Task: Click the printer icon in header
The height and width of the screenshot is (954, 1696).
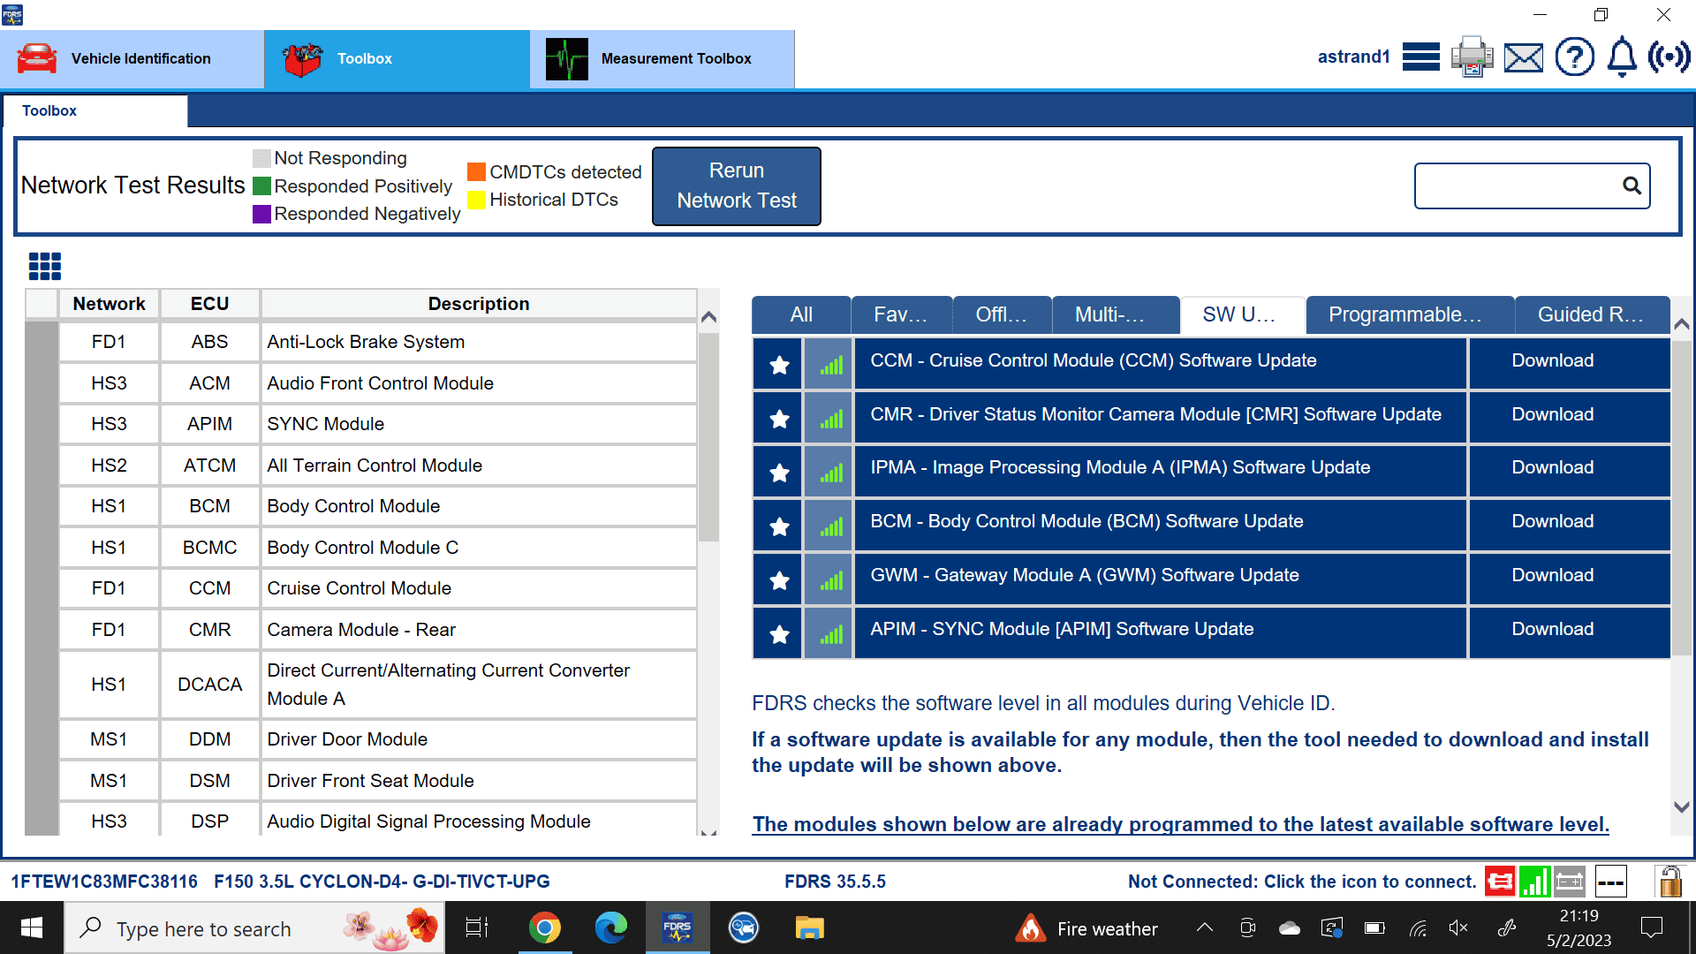Action: click(x=1472, y=57)
